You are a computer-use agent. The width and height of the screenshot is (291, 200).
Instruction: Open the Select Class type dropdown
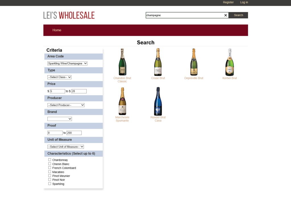click(59, 77)
